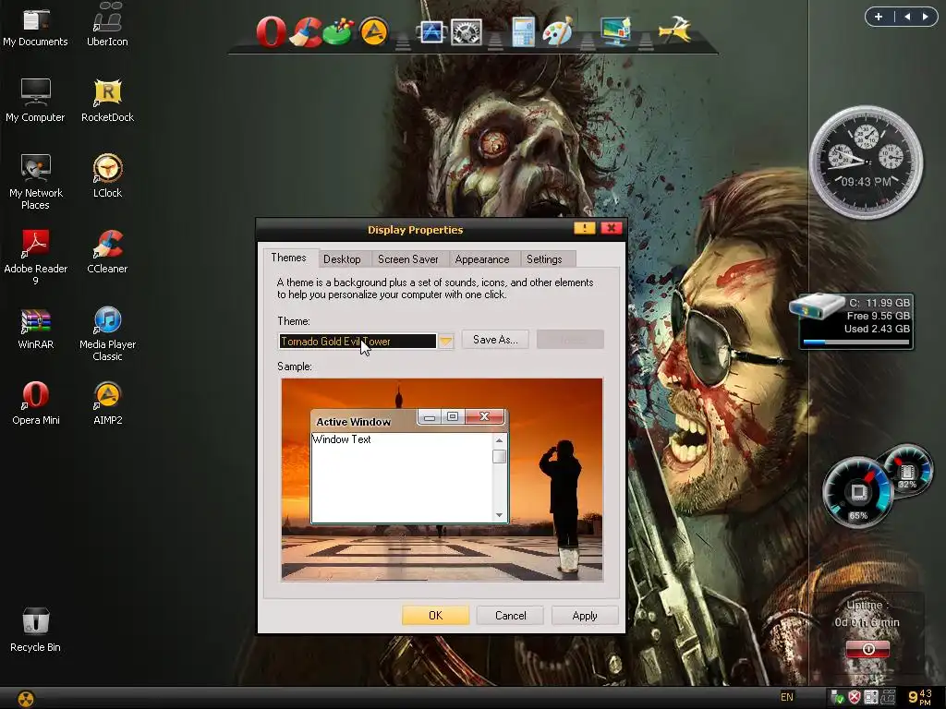Viewport: 946px width, 709px height.
Task: Switch to the Screen Saver tab
Action: [x=407, y=259]
